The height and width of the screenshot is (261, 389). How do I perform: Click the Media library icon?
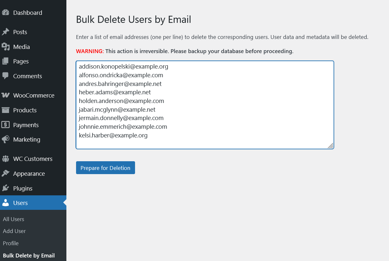coord(5,47)
